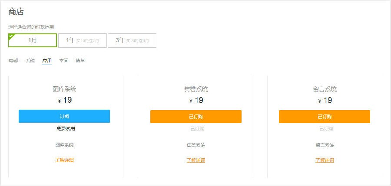The width and height of the screenshot is (391, 186).
Task: Click 免费试用 under 图库系统
Action: (64, 129)
